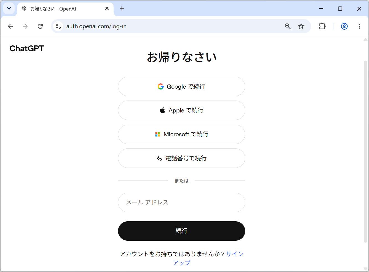This screenshot has height=272, width=369.
Task: Click the または divider label
Action: [181, 181]
